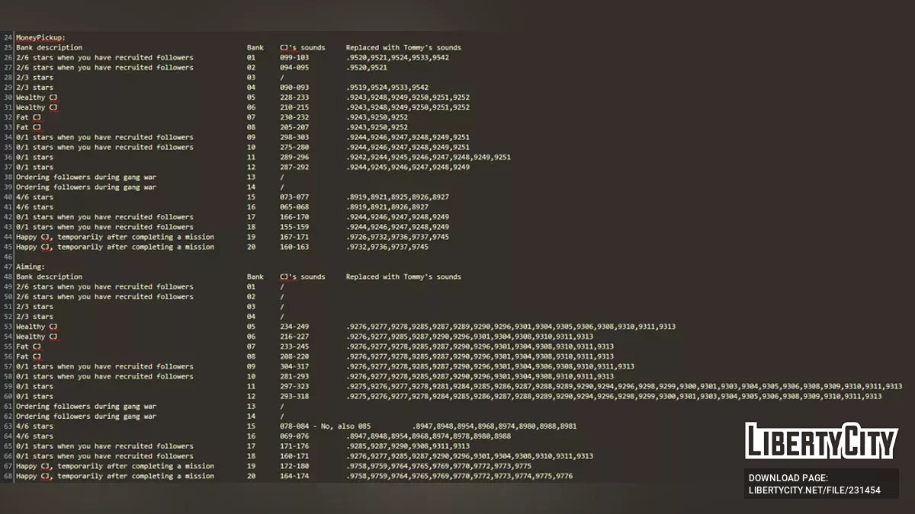
Task: Click the 'Wealthy CJ' text on line 53
Action: [x=37, y=327]
